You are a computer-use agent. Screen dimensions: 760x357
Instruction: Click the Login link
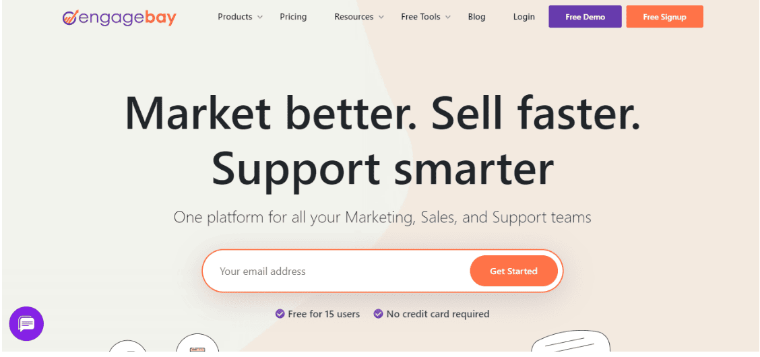click(x=524, y=17)
